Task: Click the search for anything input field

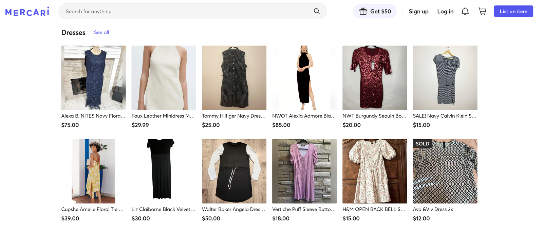Action: tap(170, 11)
